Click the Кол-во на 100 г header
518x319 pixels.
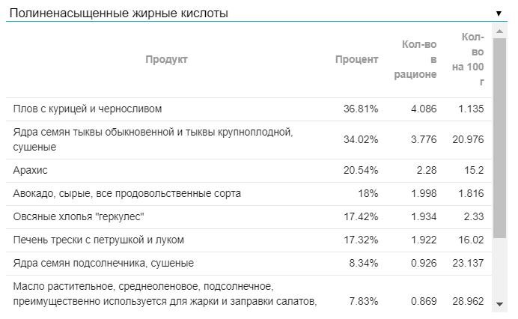coord(469,60)
